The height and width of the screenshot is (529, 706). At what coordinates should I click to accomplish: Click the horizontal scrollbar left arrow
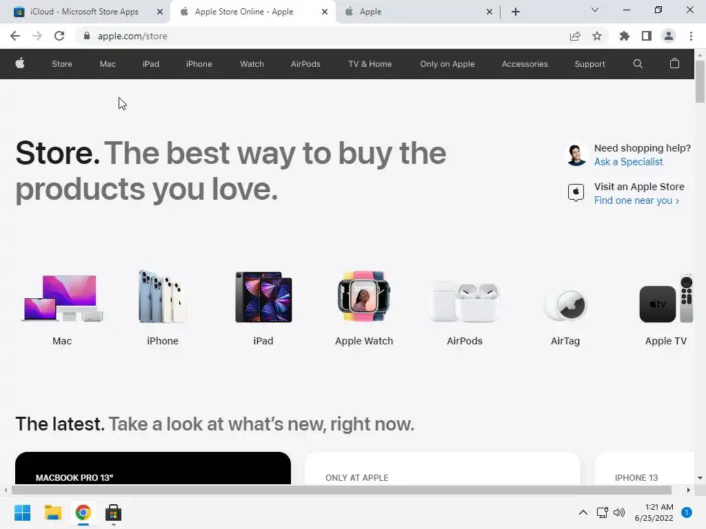coord(6,490)
